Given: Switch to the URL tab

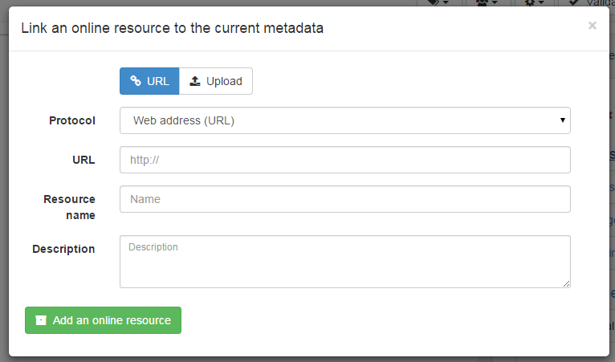Looking at the screenshot, I should [x=149, y=81].
